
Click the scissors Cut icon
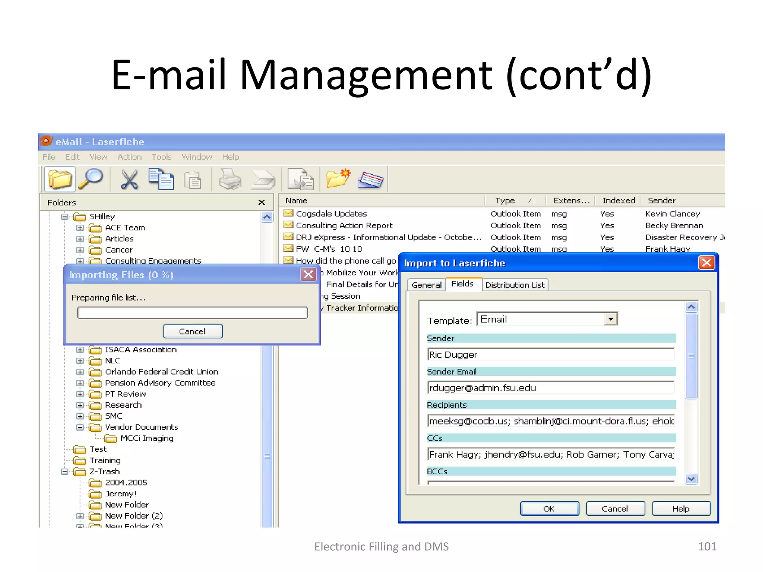click(x=129, y=179)
